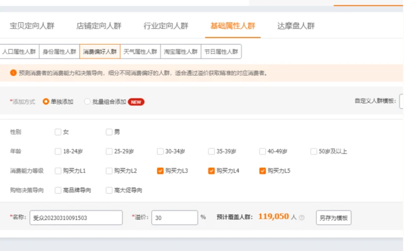Open the 宝贝定向人群 tab
The image size is (404, 251).
32,26
